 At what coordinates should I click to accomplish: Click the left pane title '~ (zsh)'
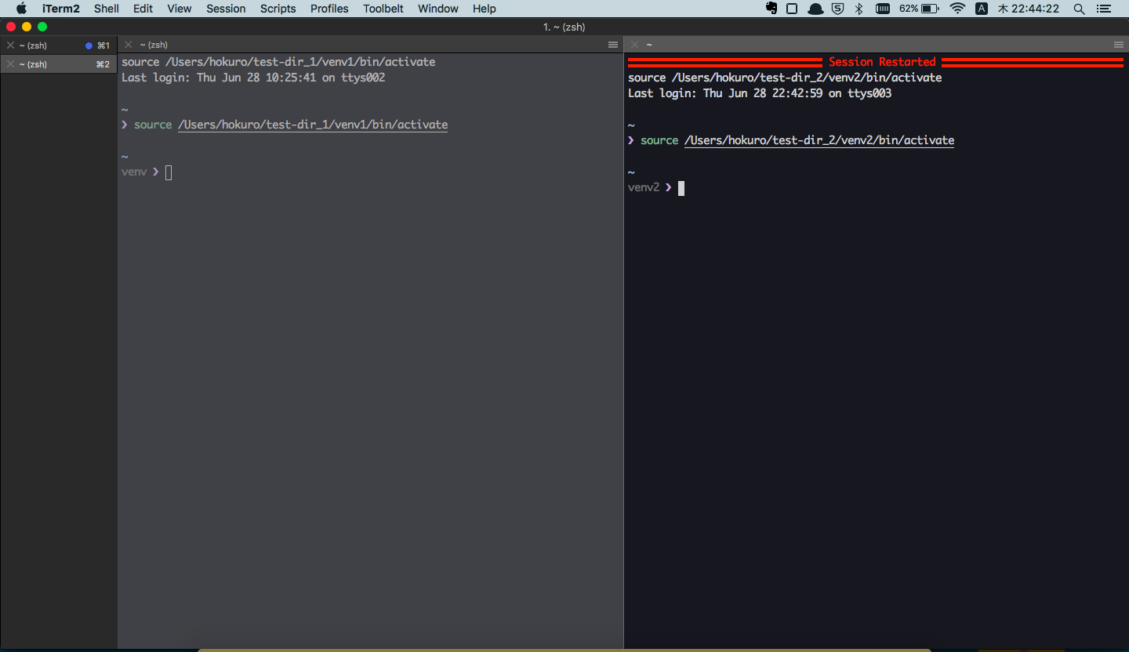pos(154,45)
